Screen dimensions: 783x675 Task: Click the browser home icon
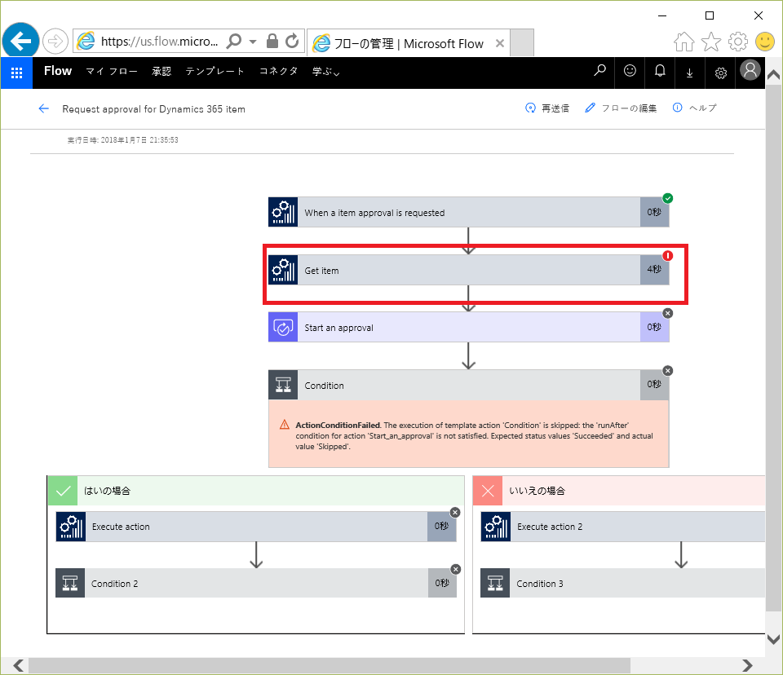(683, 42)
